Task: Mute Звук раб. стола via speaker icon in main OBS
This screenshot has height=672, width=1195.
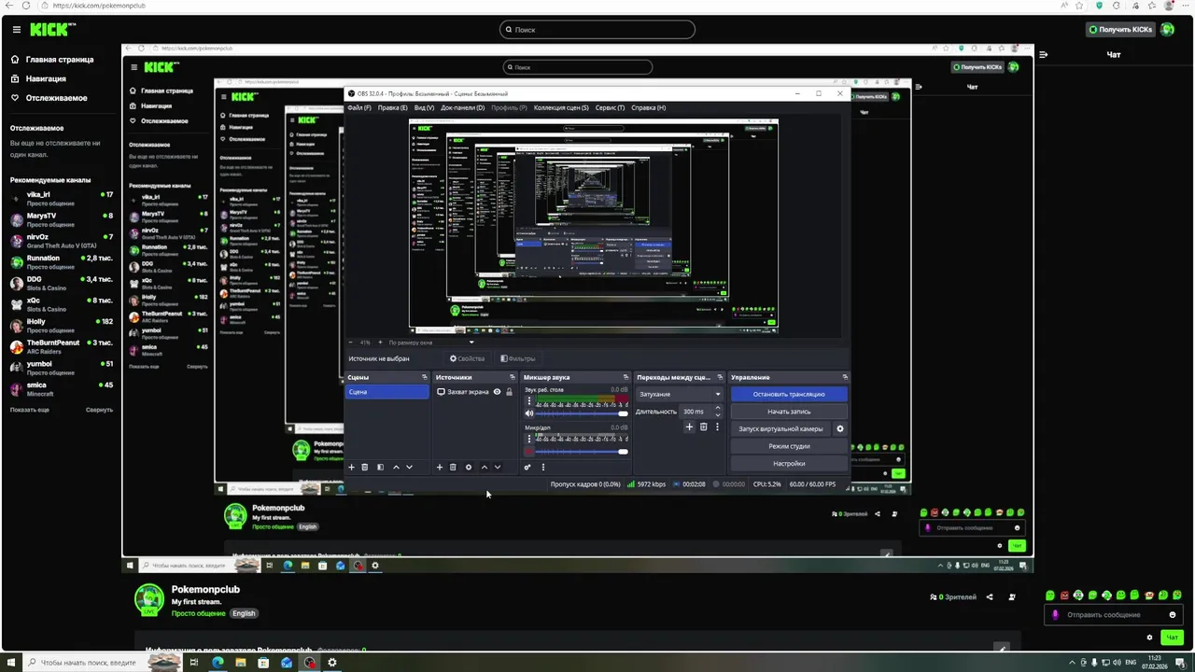Action: [x=529, y=413]
